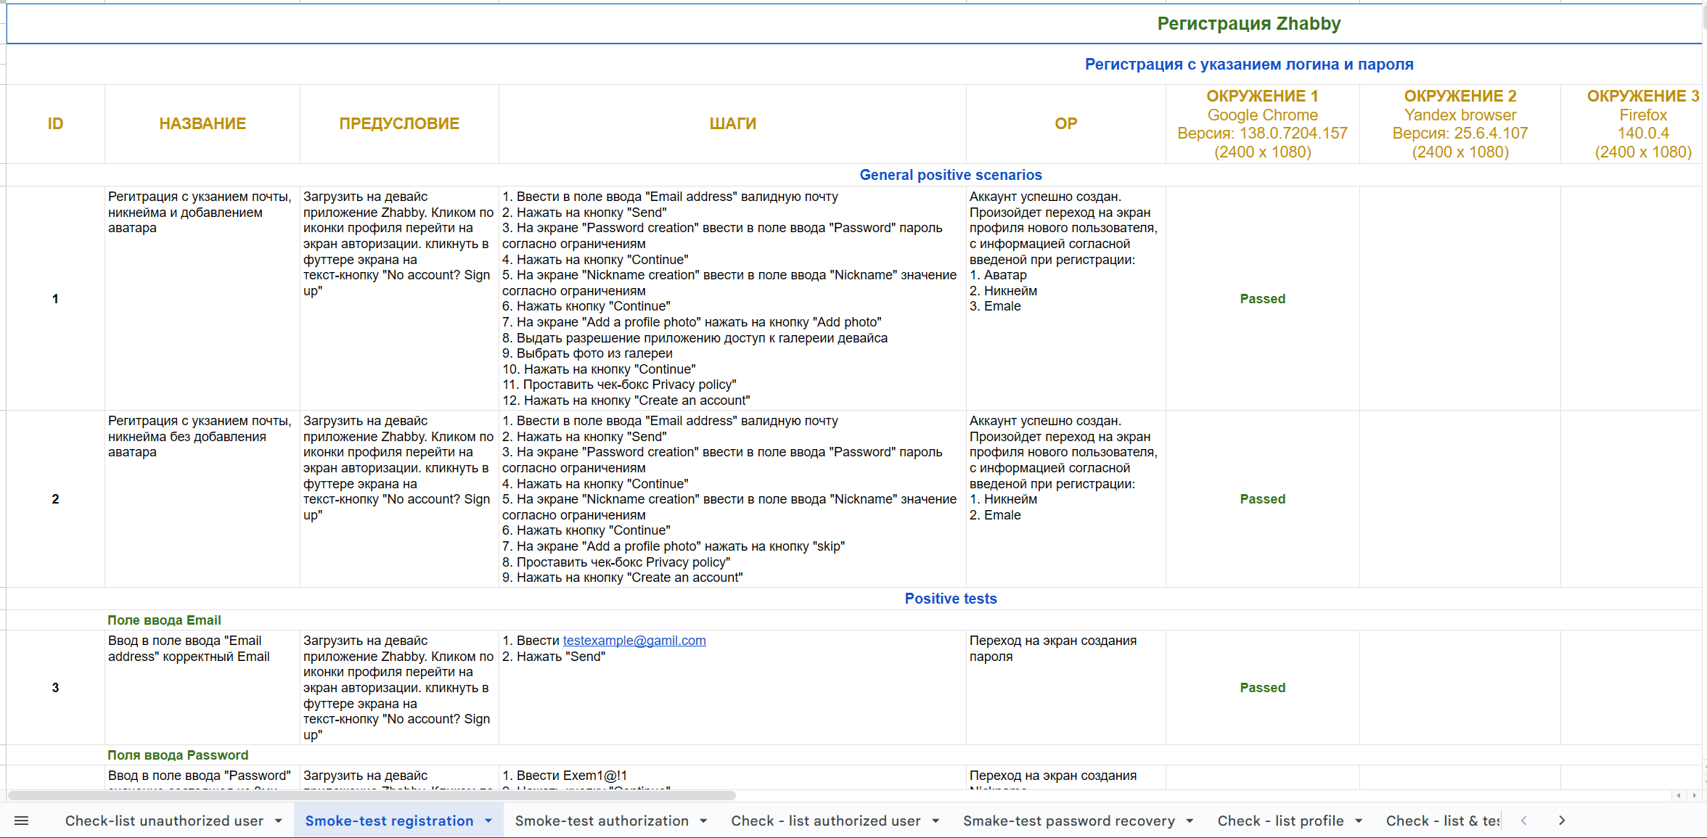This screenshot has width=1707, height=838.
Task: Click the ШАГИ column header cell
Action: [732, 123]
